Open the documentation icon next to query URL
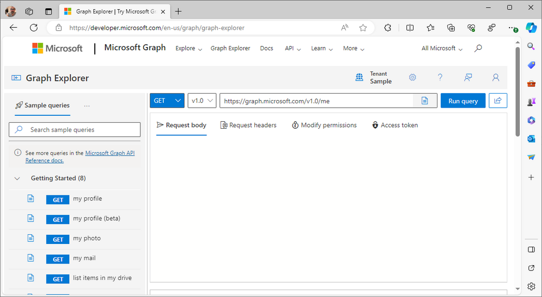 [425, 101]
